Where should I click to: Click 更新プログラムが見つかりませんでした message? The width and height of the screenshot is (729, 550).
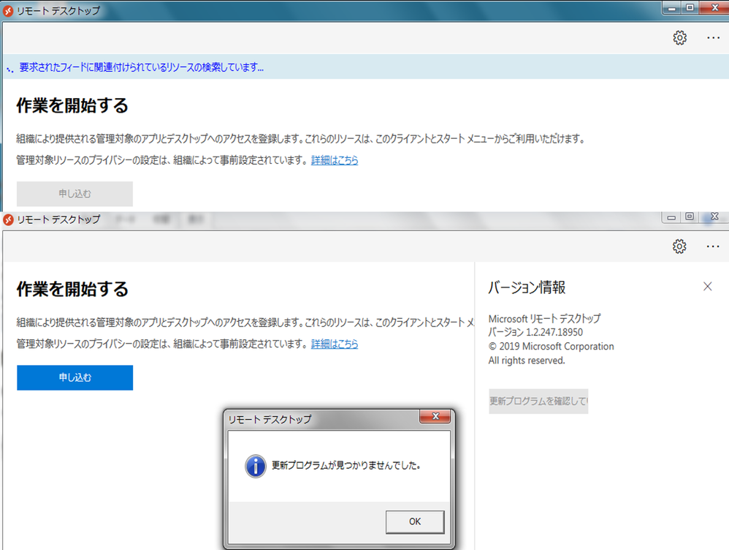[346, 465]
